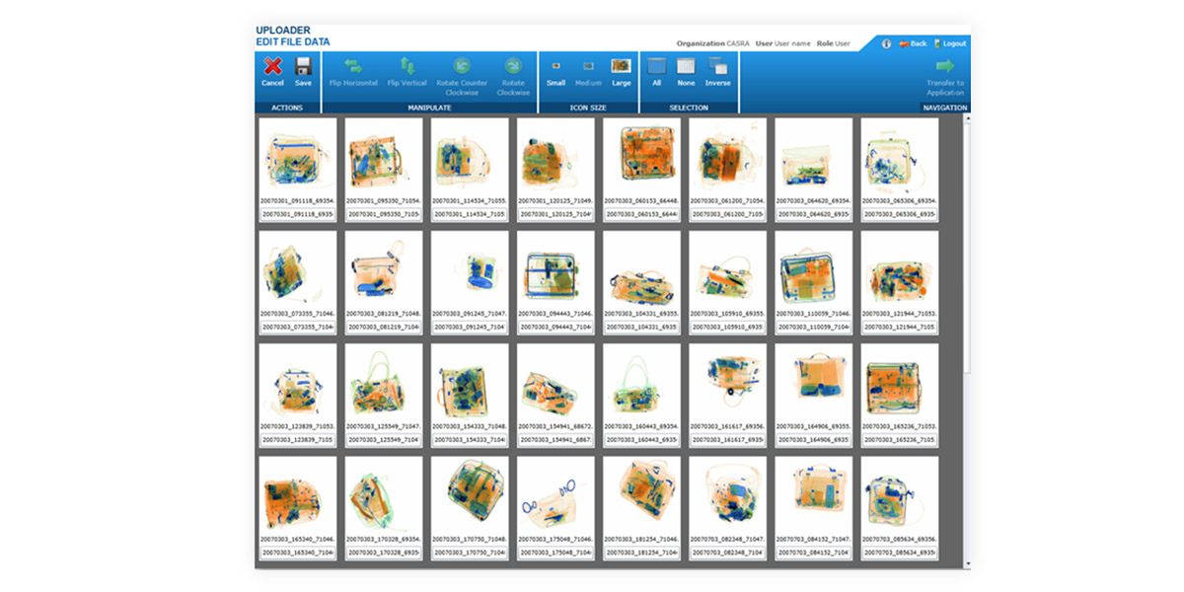The image size is (1184, 592).
Task: Switch icon size to Small
Action: click(x=555, y=66)
